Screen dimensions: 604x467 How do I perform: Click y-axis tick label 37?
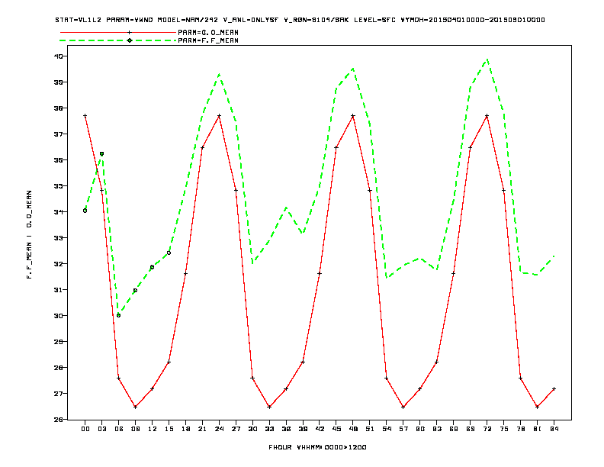[59, 134]
